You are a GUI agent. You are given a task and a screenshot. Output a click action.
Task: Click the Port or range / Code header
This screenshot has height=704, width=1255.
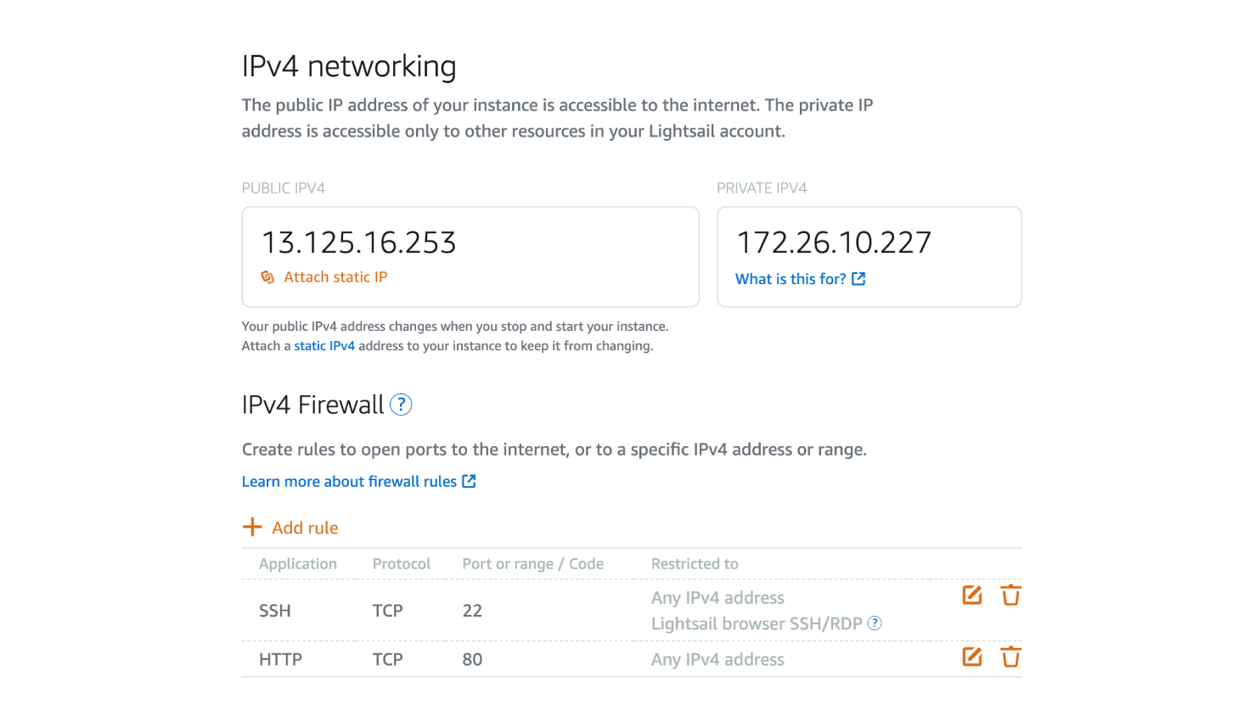tap(532, 564)
